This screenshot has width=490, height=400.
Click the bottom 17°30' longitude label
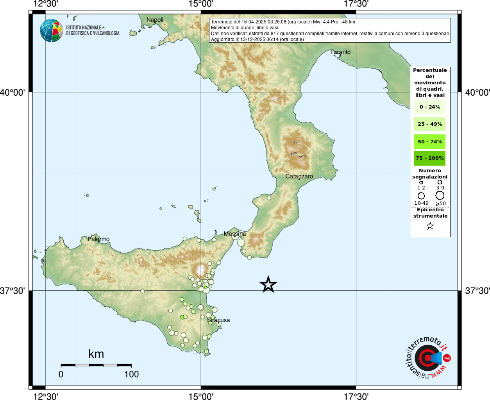point(356,396)
